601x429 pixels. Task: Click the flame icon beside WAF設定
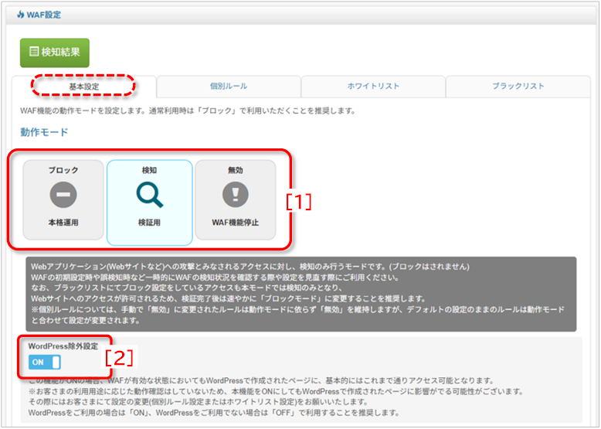pyautogui.click(x=20, y=15)
